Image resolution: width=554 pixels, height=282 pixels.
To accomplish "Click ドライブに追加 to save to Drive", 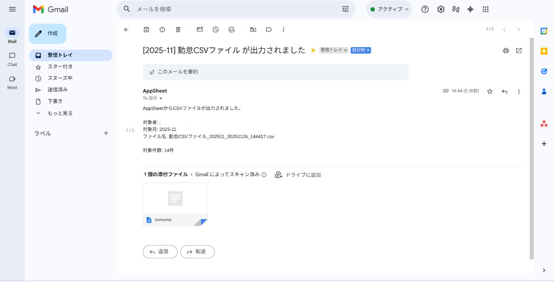I will 298,175.
